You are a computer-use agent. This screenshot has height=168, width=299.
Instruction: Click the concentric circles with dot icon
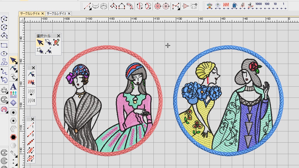pos(13,113)
